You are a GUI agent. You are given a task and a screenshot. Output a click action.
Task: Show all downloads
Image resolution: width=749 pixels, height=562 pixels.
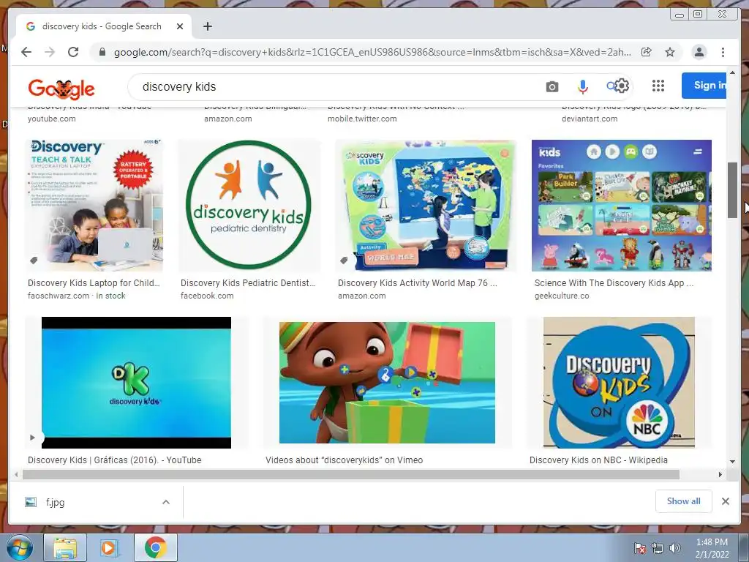pyautogui.click(x=684, y=501)
